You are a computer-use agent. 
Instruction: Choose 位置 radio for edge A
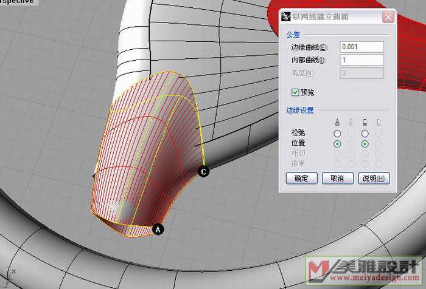[337, 144]
